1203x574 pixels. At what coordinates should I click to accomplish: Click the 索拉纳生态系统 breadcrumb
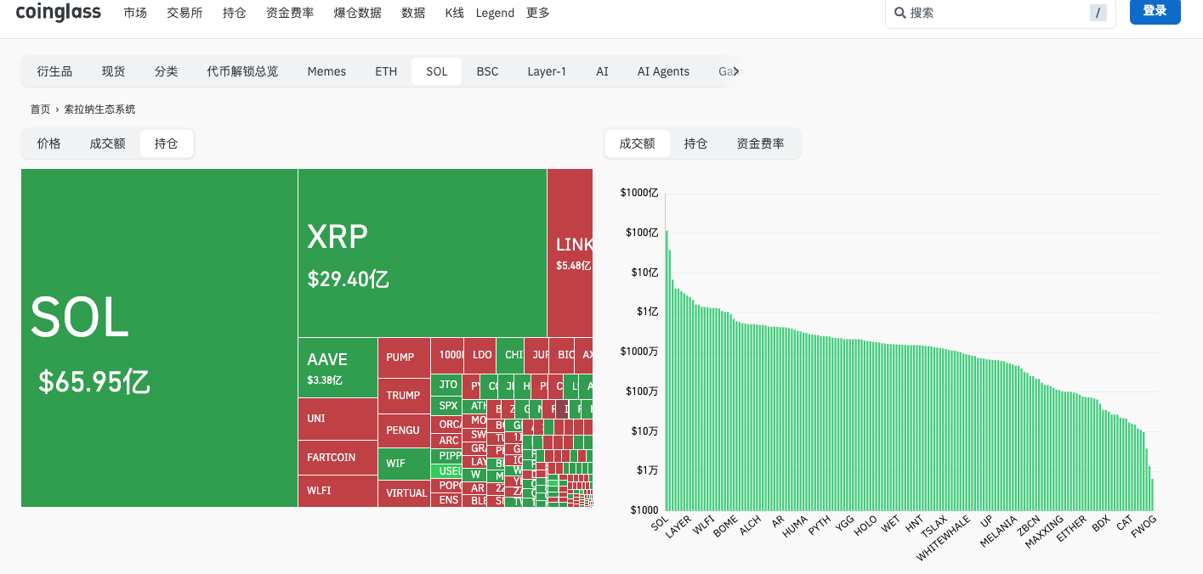pos(99,110)
